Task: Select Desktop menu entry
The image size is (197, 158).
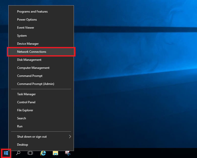Action: 41,145
